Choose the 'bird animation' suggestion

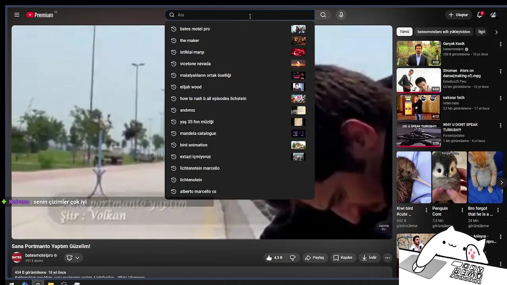tap(240, 145)
